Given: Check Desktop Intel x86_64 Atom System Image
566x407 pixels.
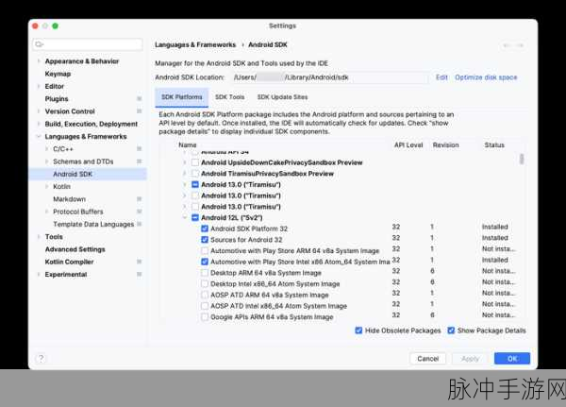Looking at the screenshot, I should (x=205, y=283).
